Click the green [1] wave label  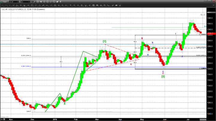(x=104, y=41)
